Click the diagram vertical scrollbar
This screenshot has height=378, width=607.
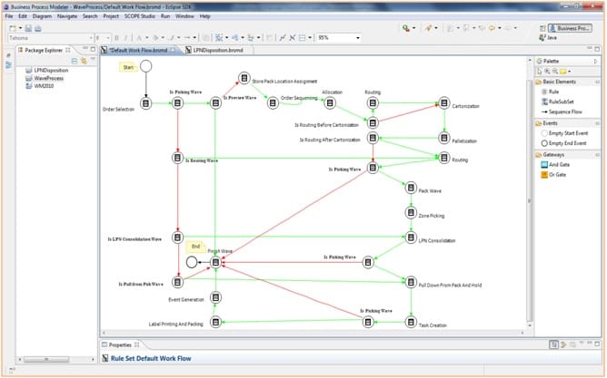coord(530,201)
